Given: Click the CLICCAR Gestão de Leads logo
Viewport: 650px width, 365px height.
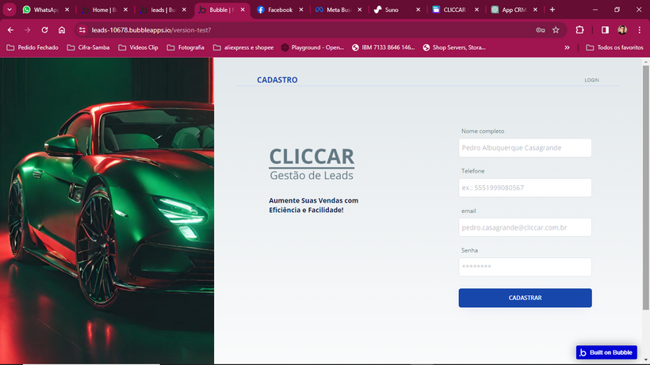Looking at the screenshot, I should tap(312, 165).
